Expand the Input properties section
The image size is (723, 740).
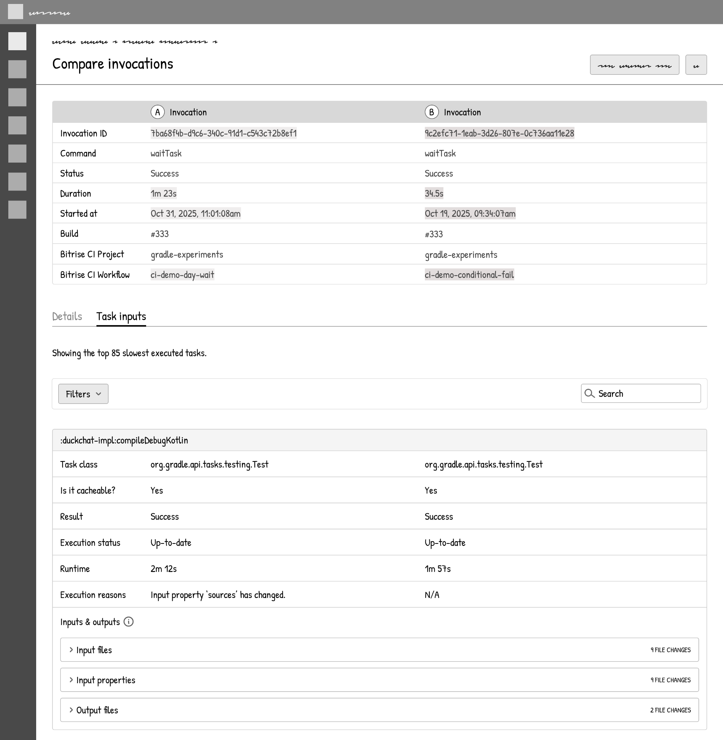(379, 680)
